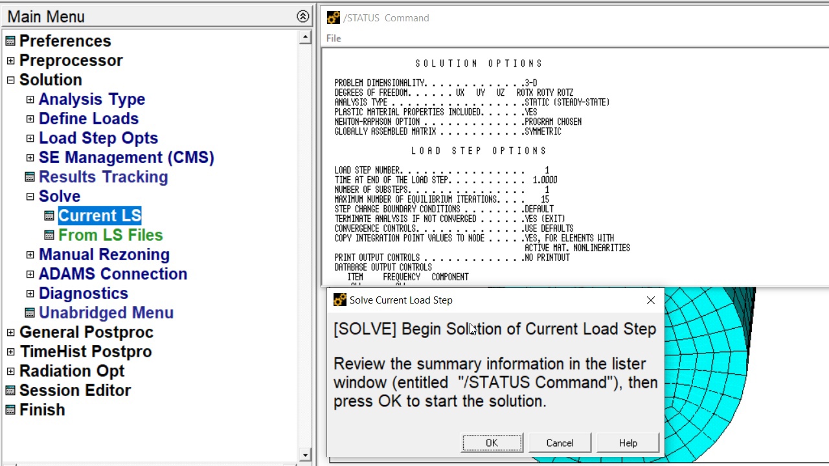
Task: Click the Session Editor icon
Action: pyautogui.click(x=10, y=391)
